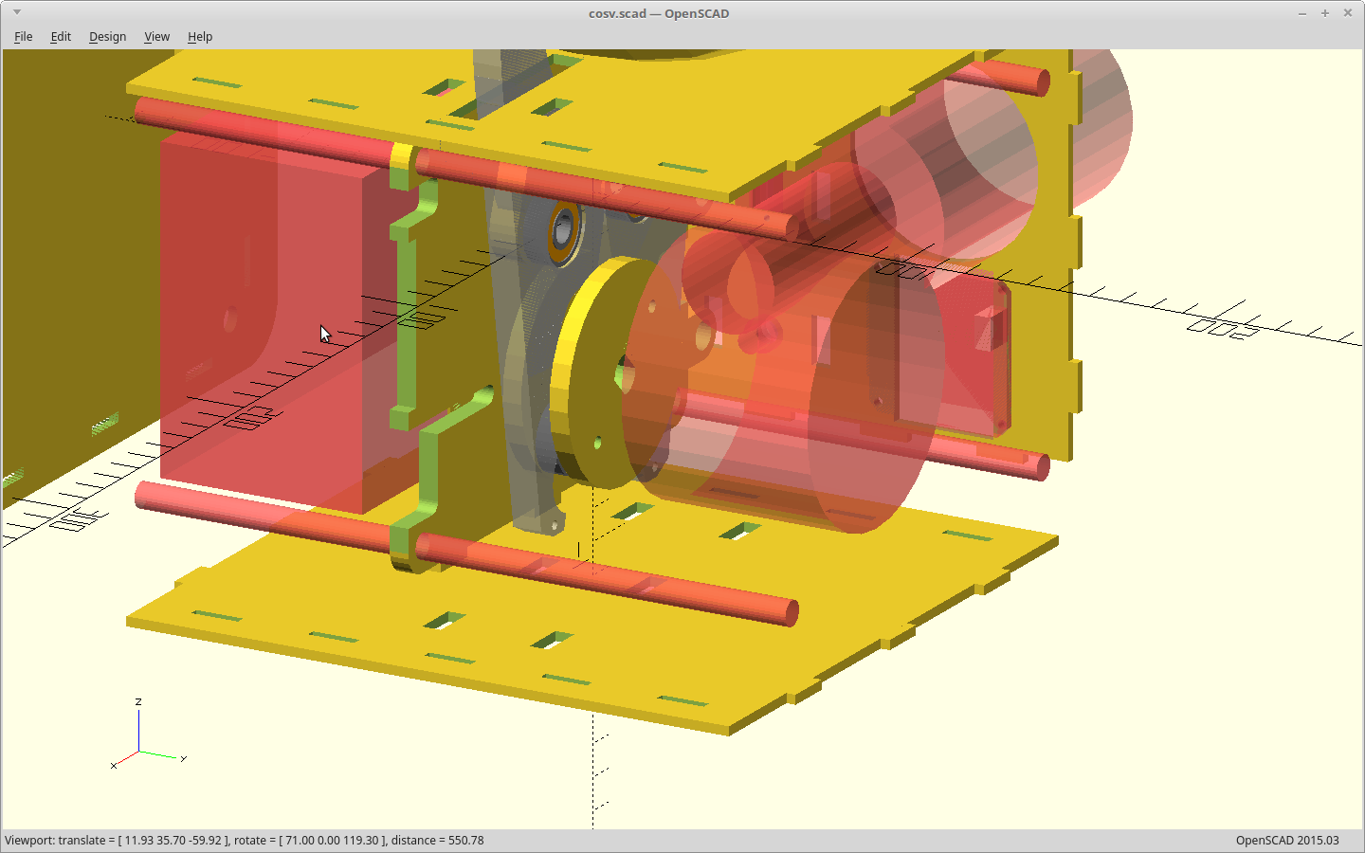
Task: Click the viewport translate/rotate status text
Action: [x=245, y=841]
